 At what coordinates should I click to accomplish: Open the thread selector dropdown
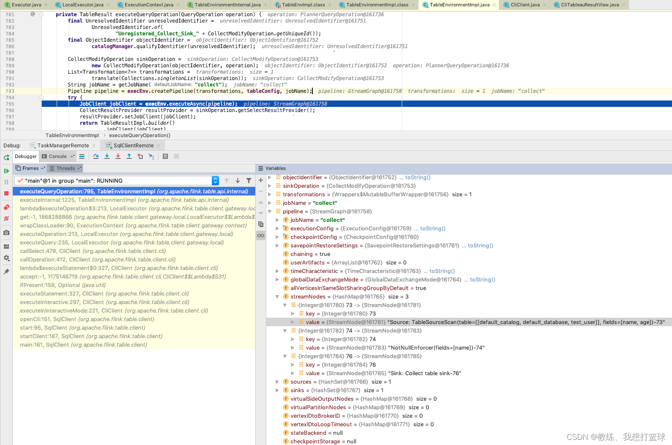pos(215,181)
